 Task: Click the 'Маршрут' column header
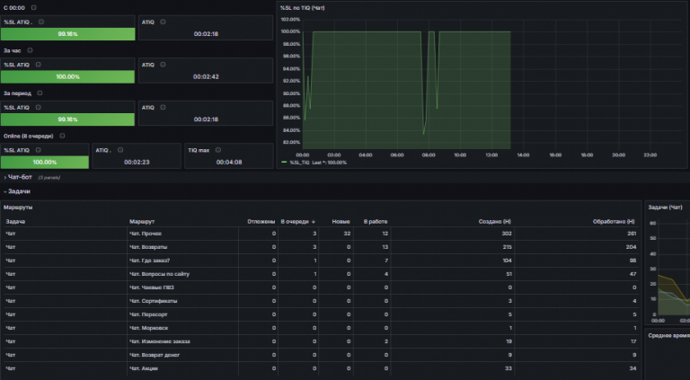[x=142, y=222]
